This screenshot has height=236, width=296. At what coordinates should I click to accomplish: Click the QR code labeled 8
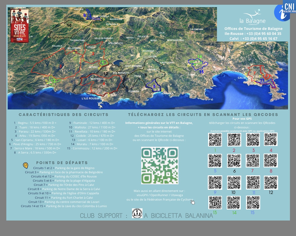point(271,161)
